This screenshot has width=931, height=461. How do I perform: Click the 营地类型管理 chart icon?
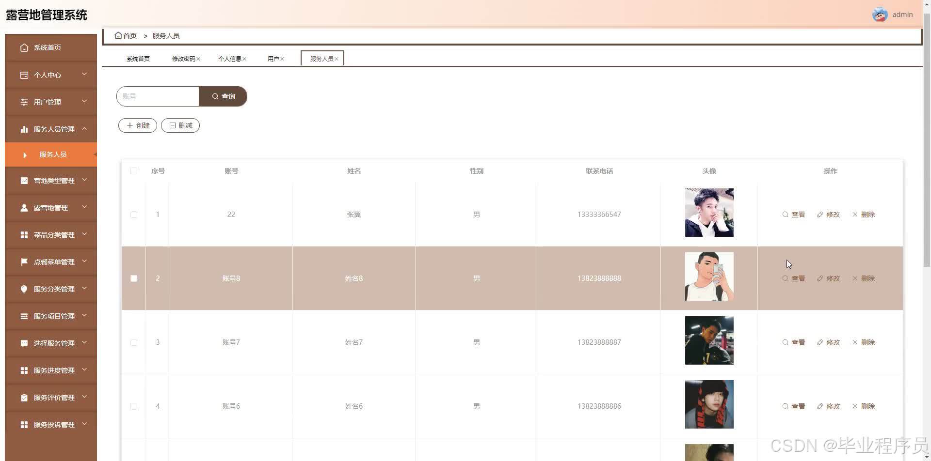tap(24, 181)
